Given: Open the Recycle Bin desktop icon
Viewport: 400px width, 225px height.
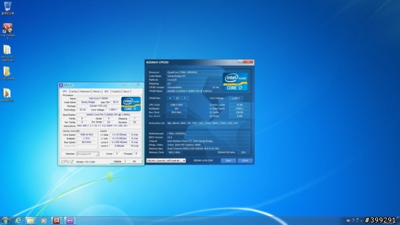Looking at the screenshot, I should pos(7,7).
